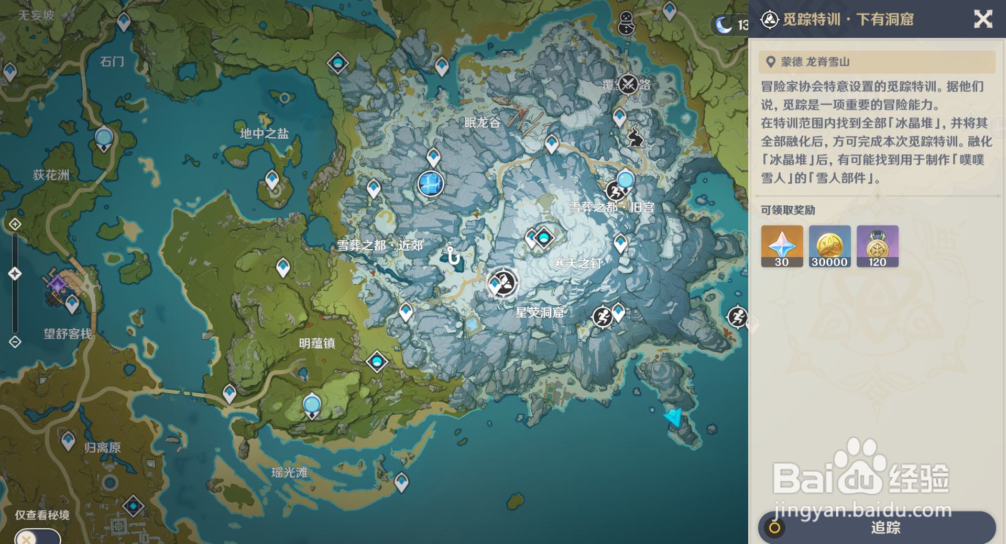Click the 觅踪特训·下有洞窟 panel title
The height and width of the screenshot is (544, 1006).
tap(848, 20)
